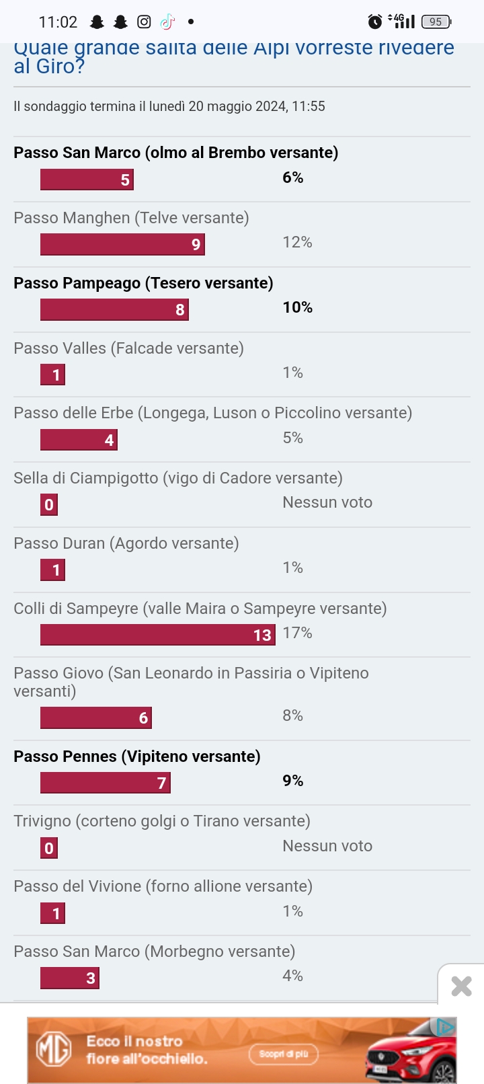Screen dimensions: 484x1084
Task: Tap the MG logo in the ad
Action: point(54,1050)
